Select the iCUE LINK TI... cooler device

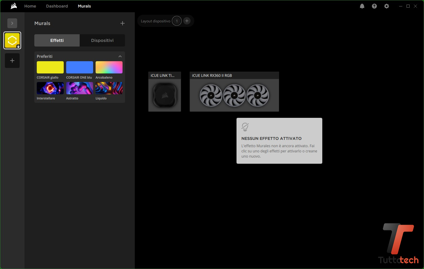click(165, 92)
